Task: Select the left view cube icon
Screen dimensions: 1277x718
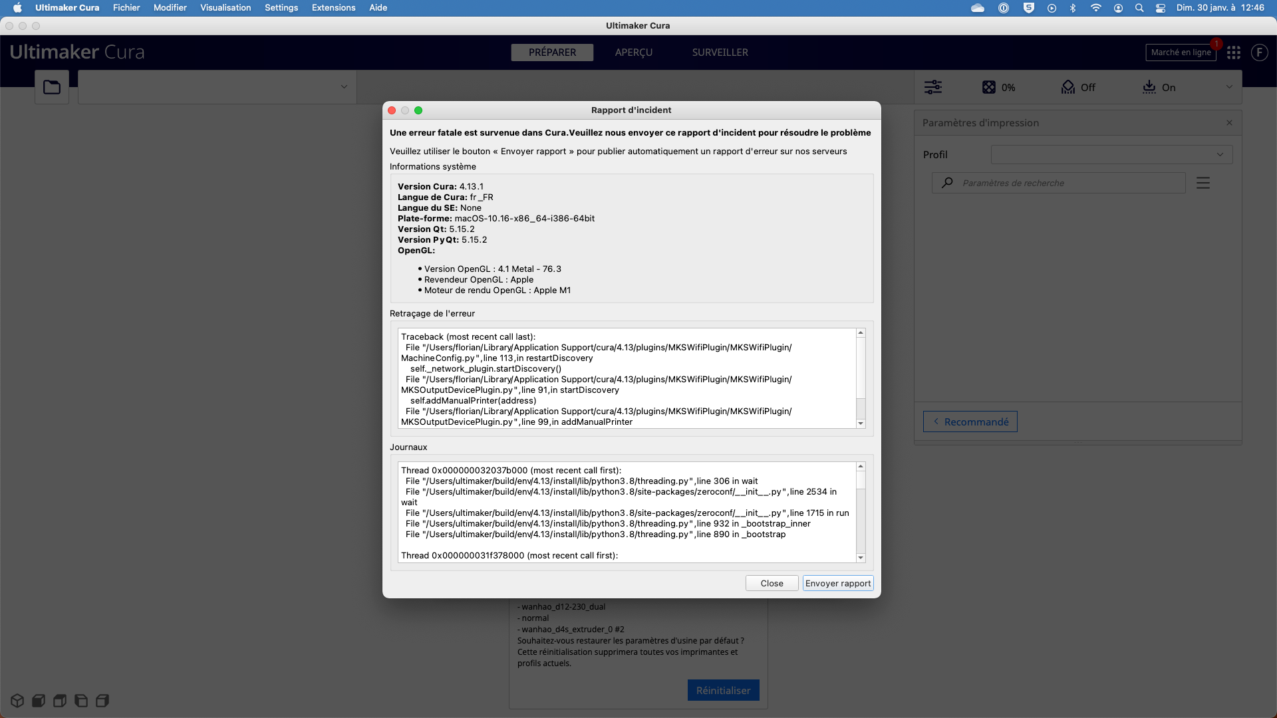Action: tap(81, 700)
